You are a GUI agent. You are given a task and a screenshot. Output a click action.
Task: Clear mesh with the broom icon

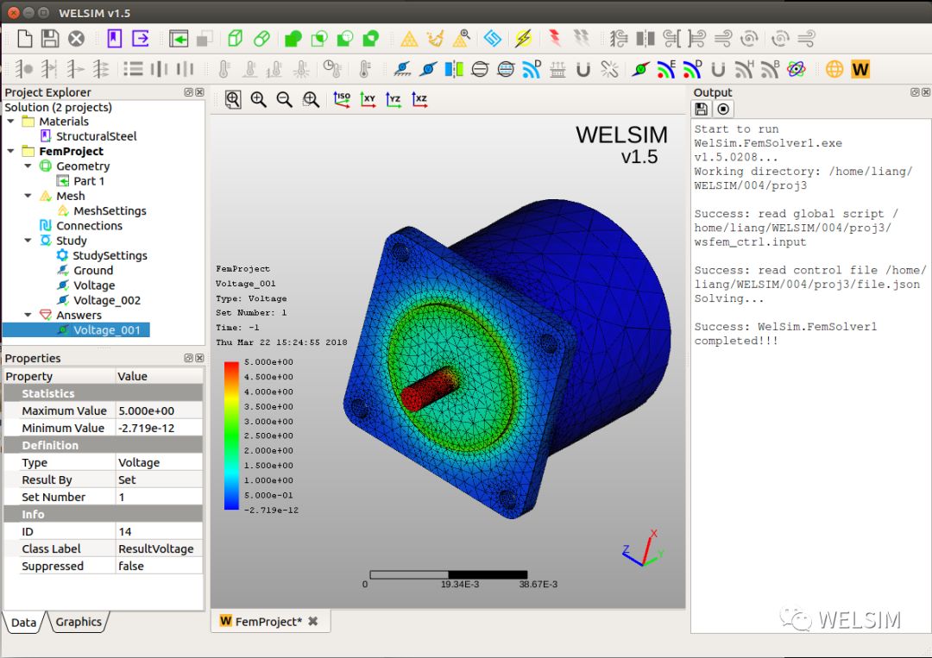coord(436,39)
